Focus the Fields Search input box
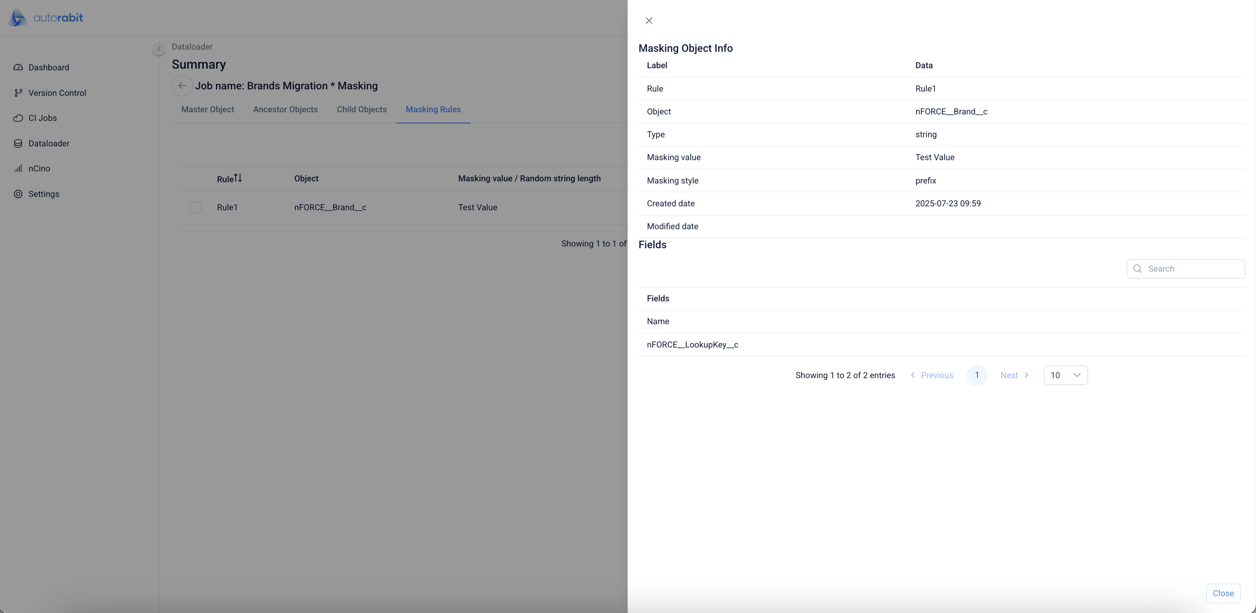The width and height of the screenshot is (1256, 613). coord(1192,269)
